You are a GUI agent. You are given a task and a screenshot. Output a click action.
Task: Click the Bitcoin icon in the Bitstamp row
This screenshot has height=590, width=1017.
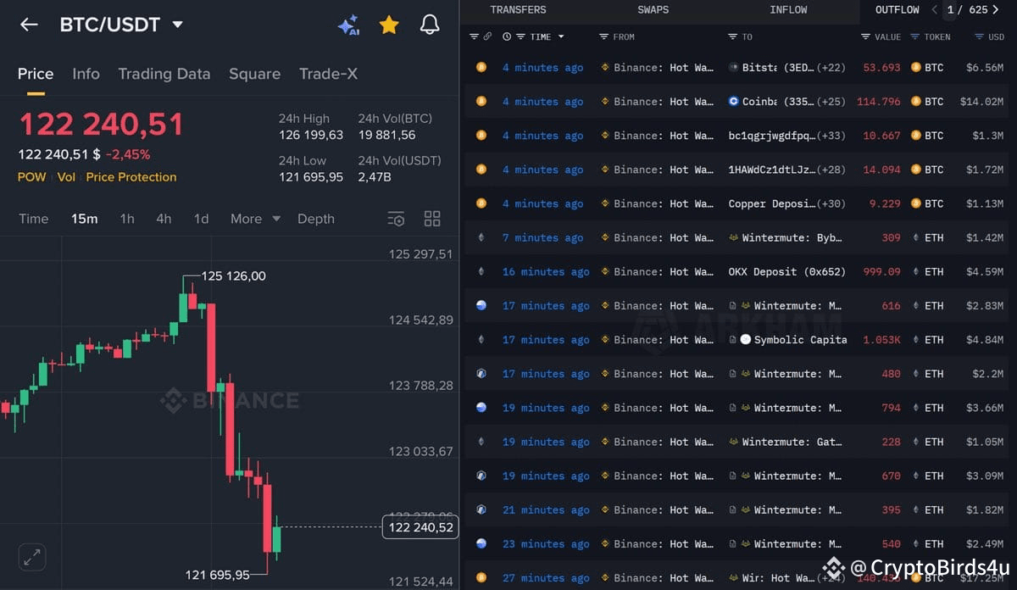click(x=481, y=67)
